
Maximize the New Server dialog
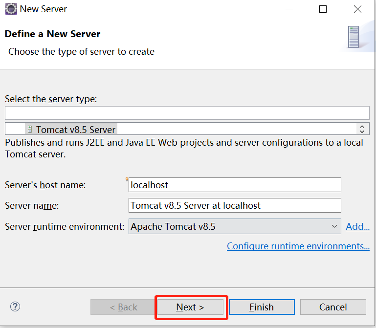click(323, 9)
